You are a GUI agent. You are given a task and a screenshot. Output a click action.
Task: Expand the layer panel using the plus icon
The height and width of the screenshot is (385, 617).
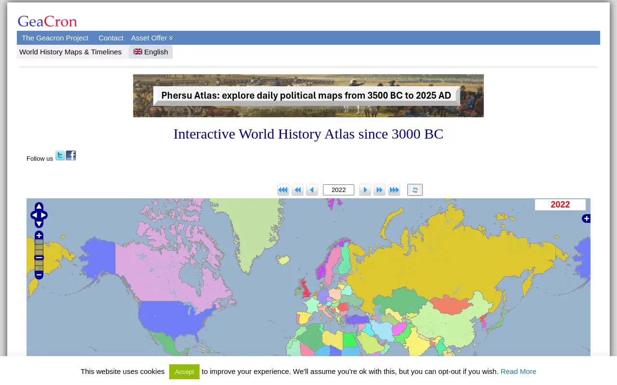coord(586,218)
